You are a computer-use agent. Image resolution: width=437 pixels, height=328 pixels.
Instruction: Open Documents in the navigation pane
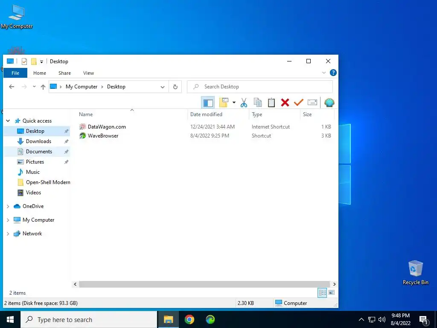36,152
